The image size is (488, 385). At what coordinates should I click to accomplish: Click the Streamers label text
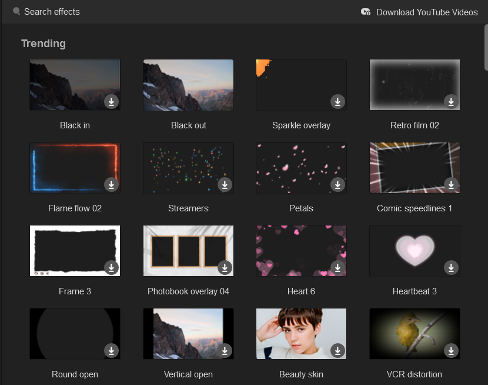coord(188,208)
